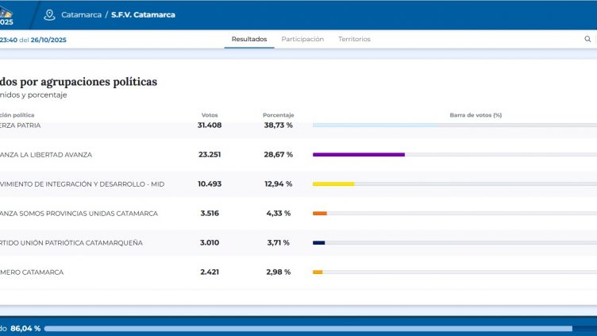Click the elections 2025 logo
This screenshot has height=336, width=597.
(x=6, y=17)
